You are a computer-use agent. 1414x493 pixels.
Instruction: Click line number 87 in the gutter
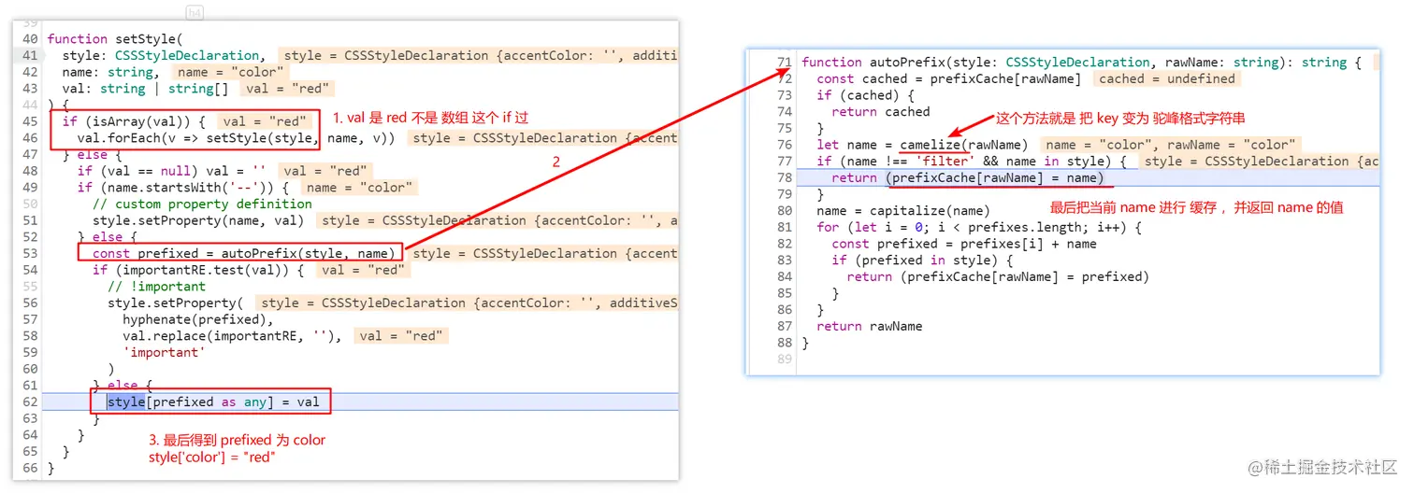click(x=784, y=326)
